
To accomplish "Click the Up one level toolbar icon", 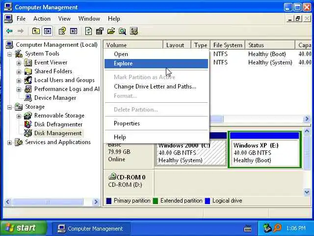I will (36, 31).
